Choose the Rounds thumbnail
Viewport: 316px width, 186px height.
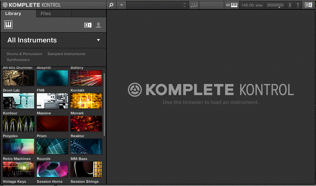coord(52,169)
